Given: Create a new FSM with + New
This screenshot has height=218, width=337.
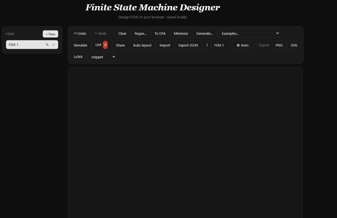Looking at the screenshot, I should pyautogui.click(x=50, y=34).
